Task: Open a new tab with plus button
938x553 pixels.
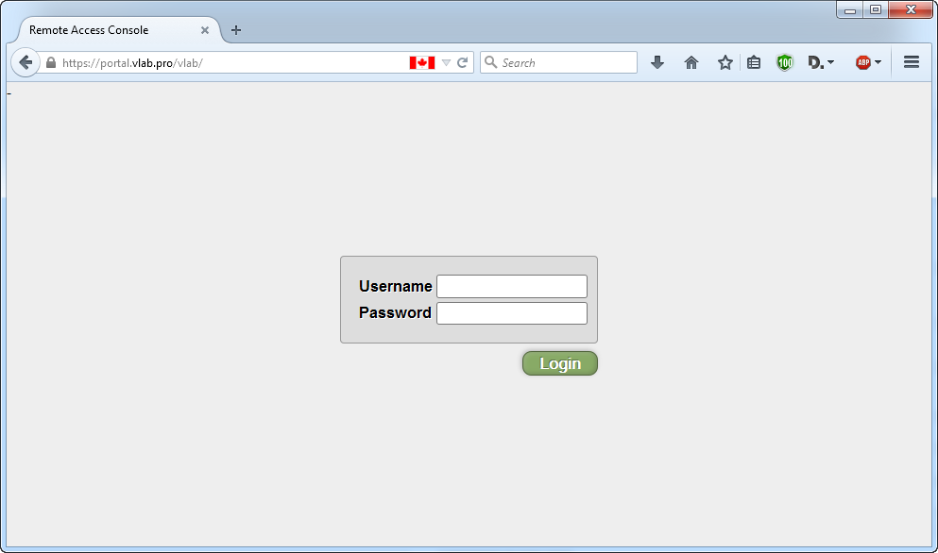Action: [236, 30]
